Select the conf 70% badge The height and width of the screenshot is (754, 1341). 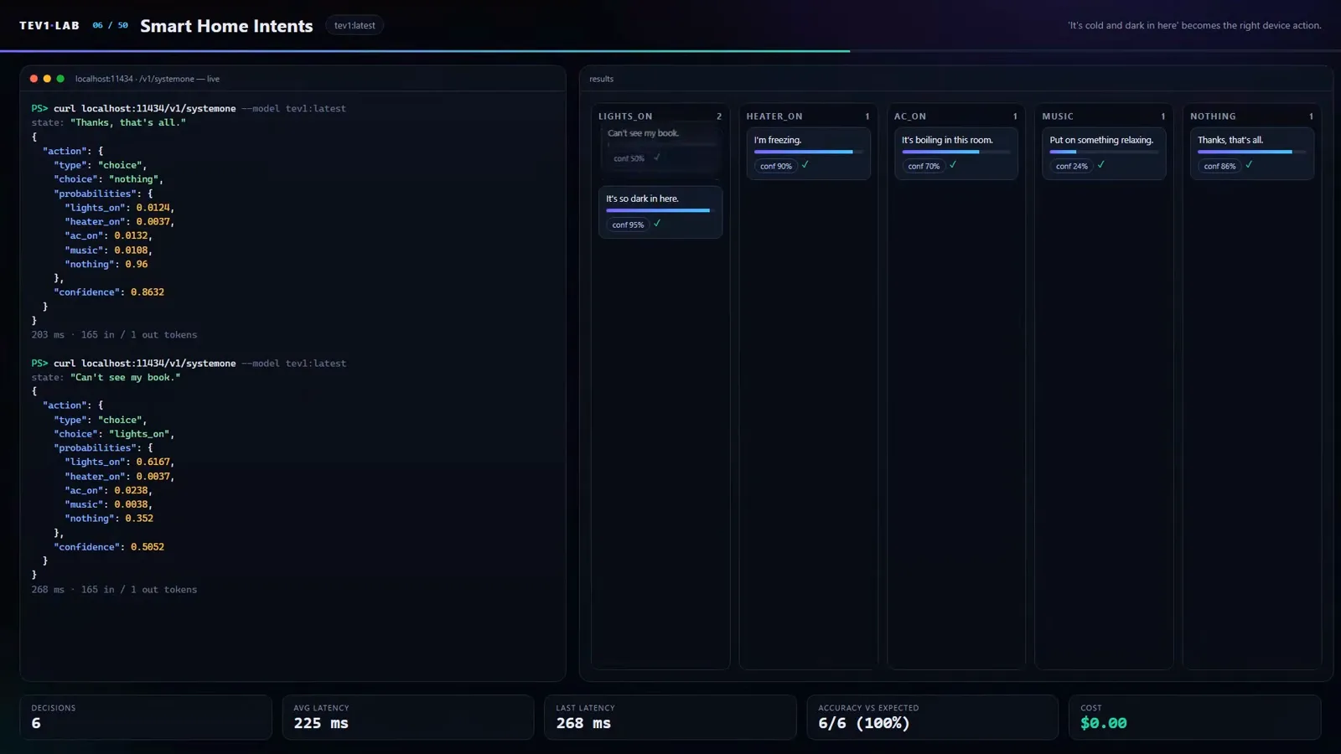[x=924, y=166]
